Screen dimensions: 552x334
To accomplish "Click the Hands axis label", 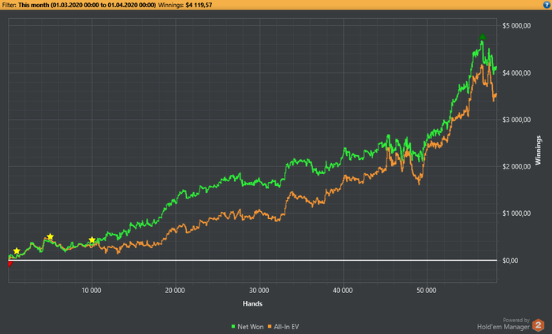I will (252, 303).
